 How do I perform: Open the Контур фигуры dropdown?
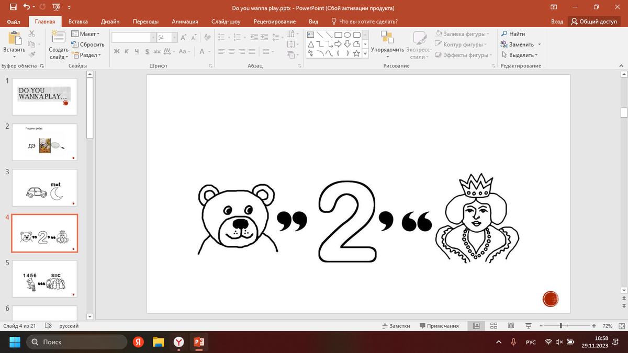[x=461, y=44]
